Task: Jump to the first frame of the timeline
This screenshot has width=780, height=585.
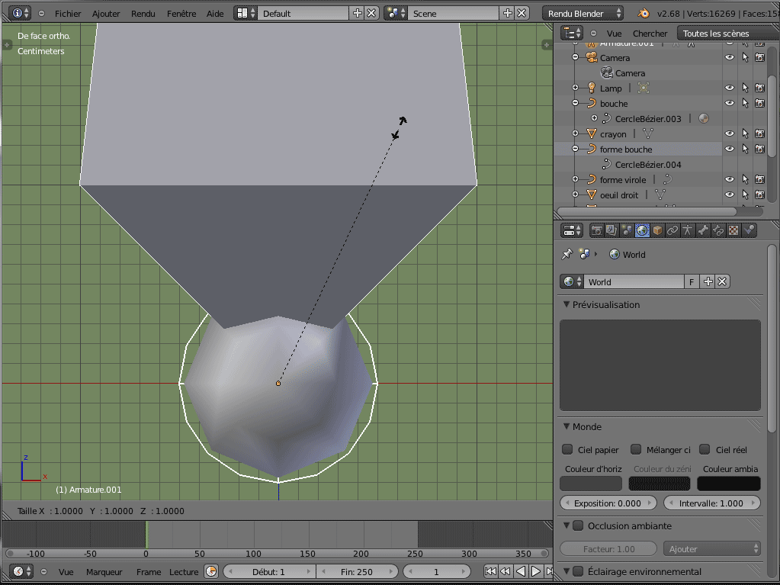Action: point(490,571)
